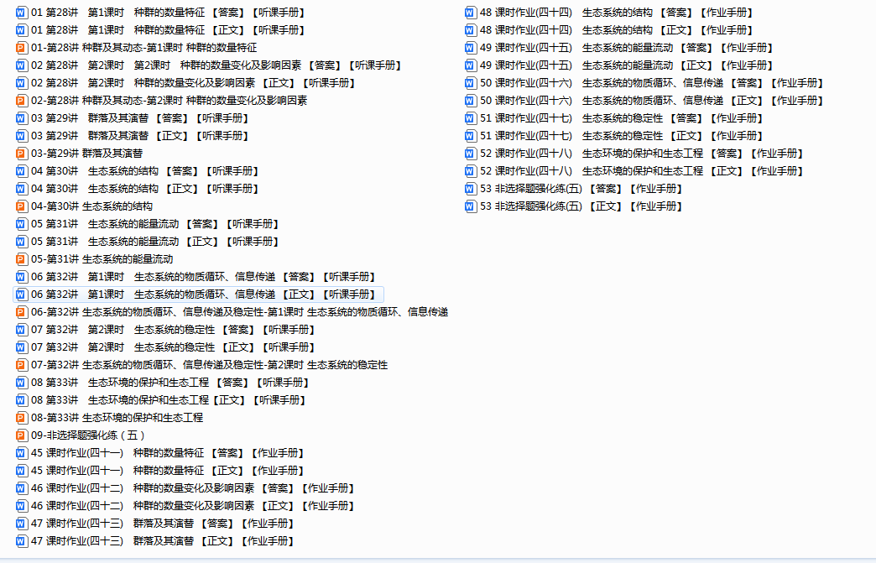The height and width of the screenshot is (563, 876).
Task: Click the Word icon for 48 课时作业(四十四) 【答案】
Action: (471, 13)
